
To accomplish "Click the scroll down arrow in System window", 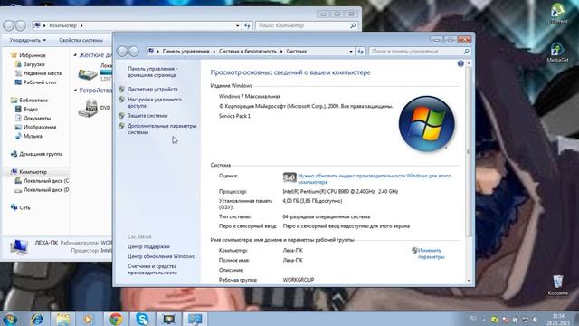I will pyautogui.click(x=469, y=281).
